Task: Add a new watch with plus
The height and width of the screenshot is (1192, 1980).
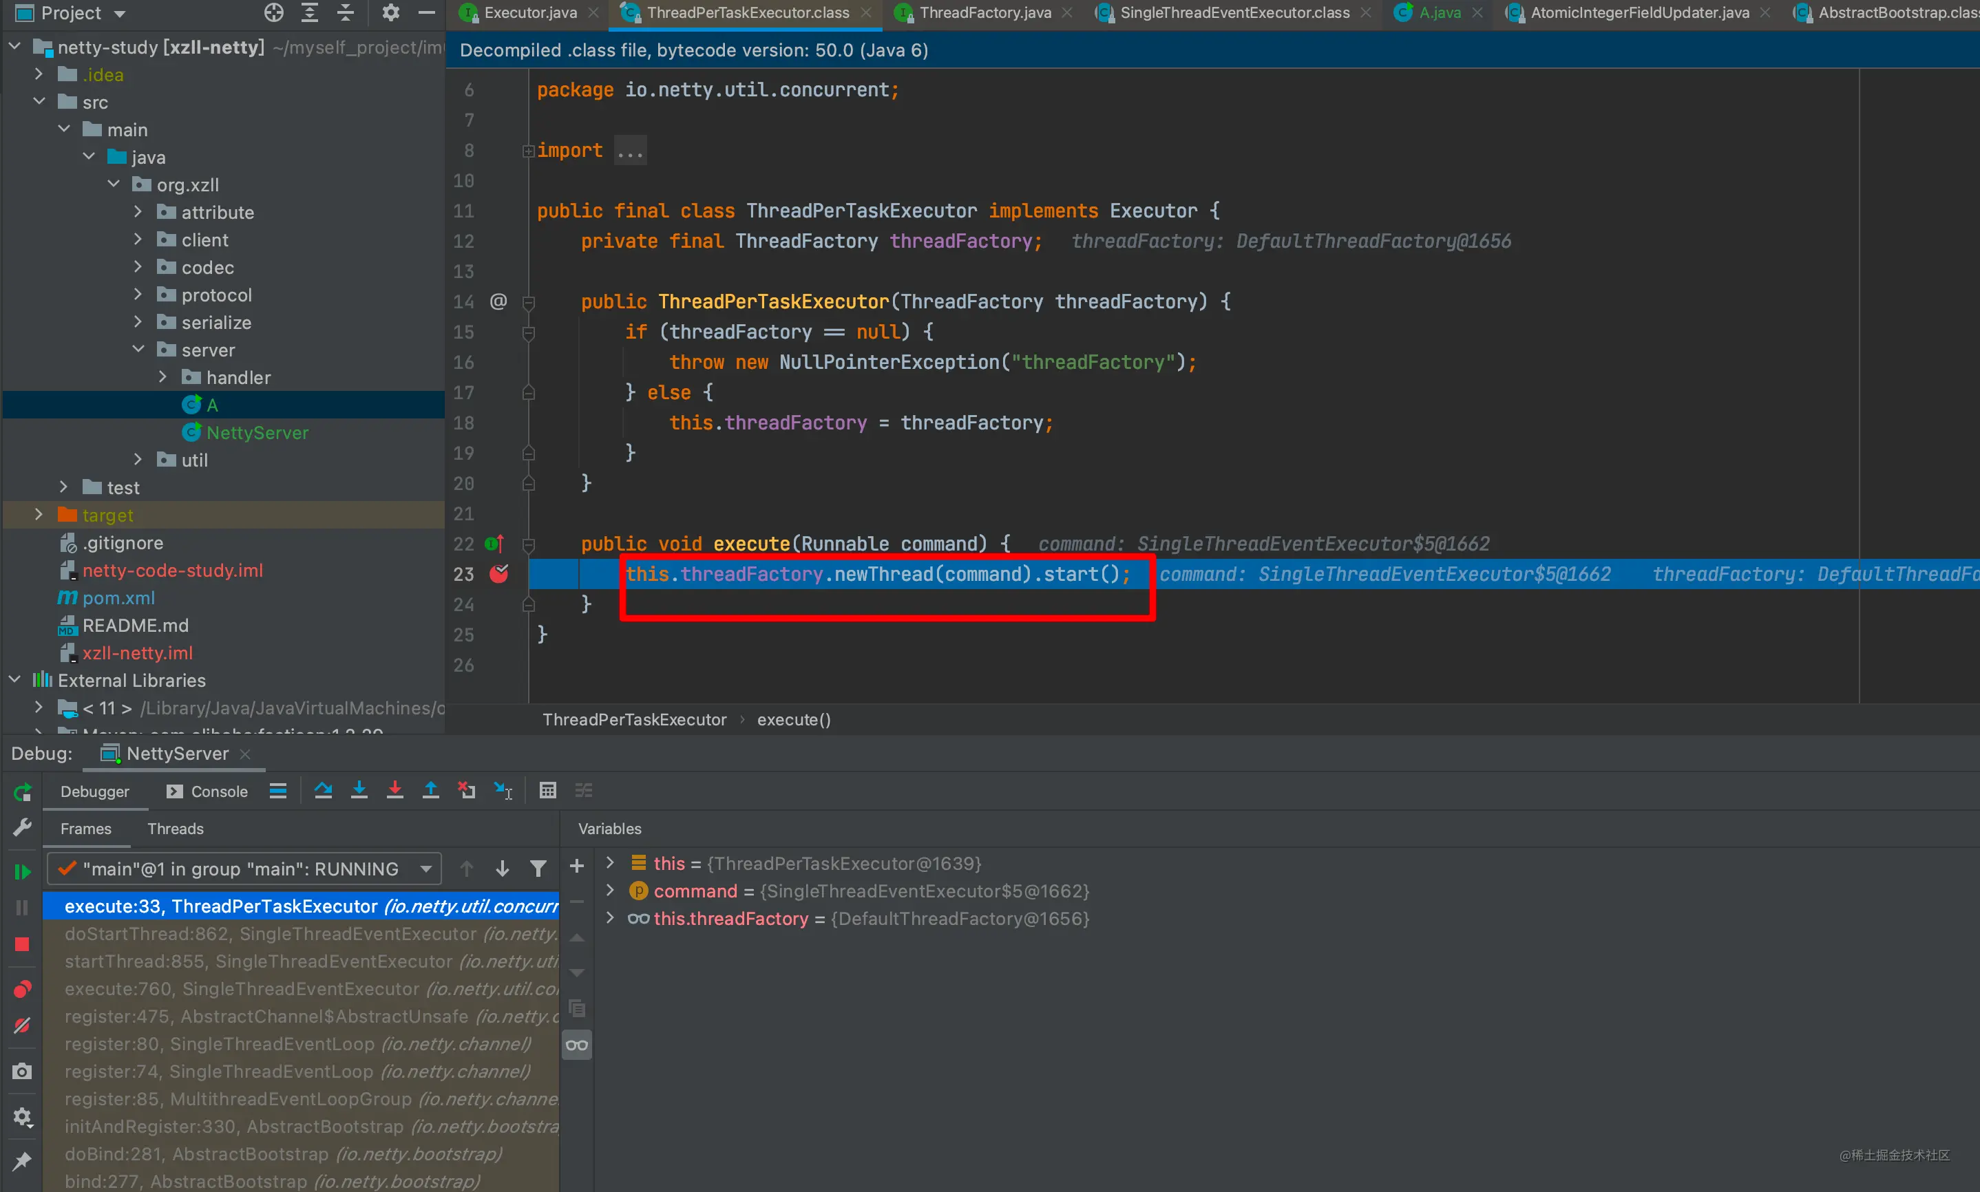Action: coord(577,866)
